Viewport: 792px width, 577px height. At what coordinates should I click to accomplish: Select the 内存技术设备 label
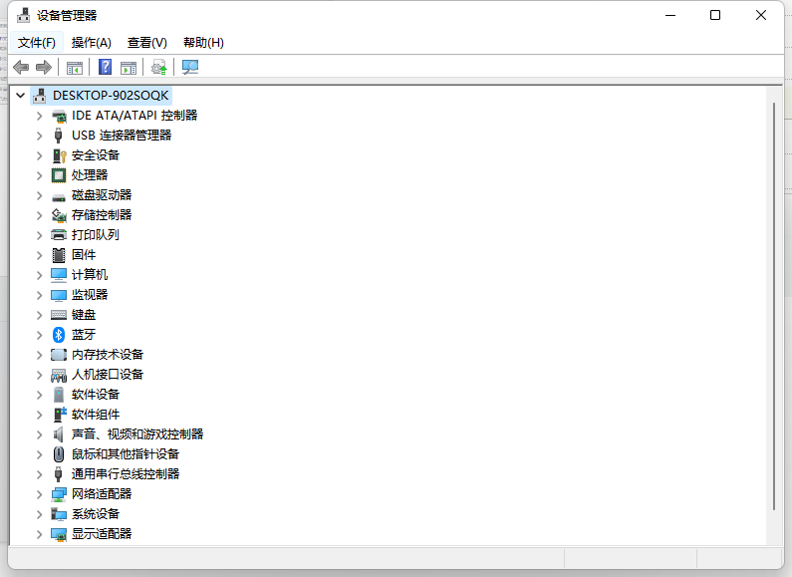(108, 355)
